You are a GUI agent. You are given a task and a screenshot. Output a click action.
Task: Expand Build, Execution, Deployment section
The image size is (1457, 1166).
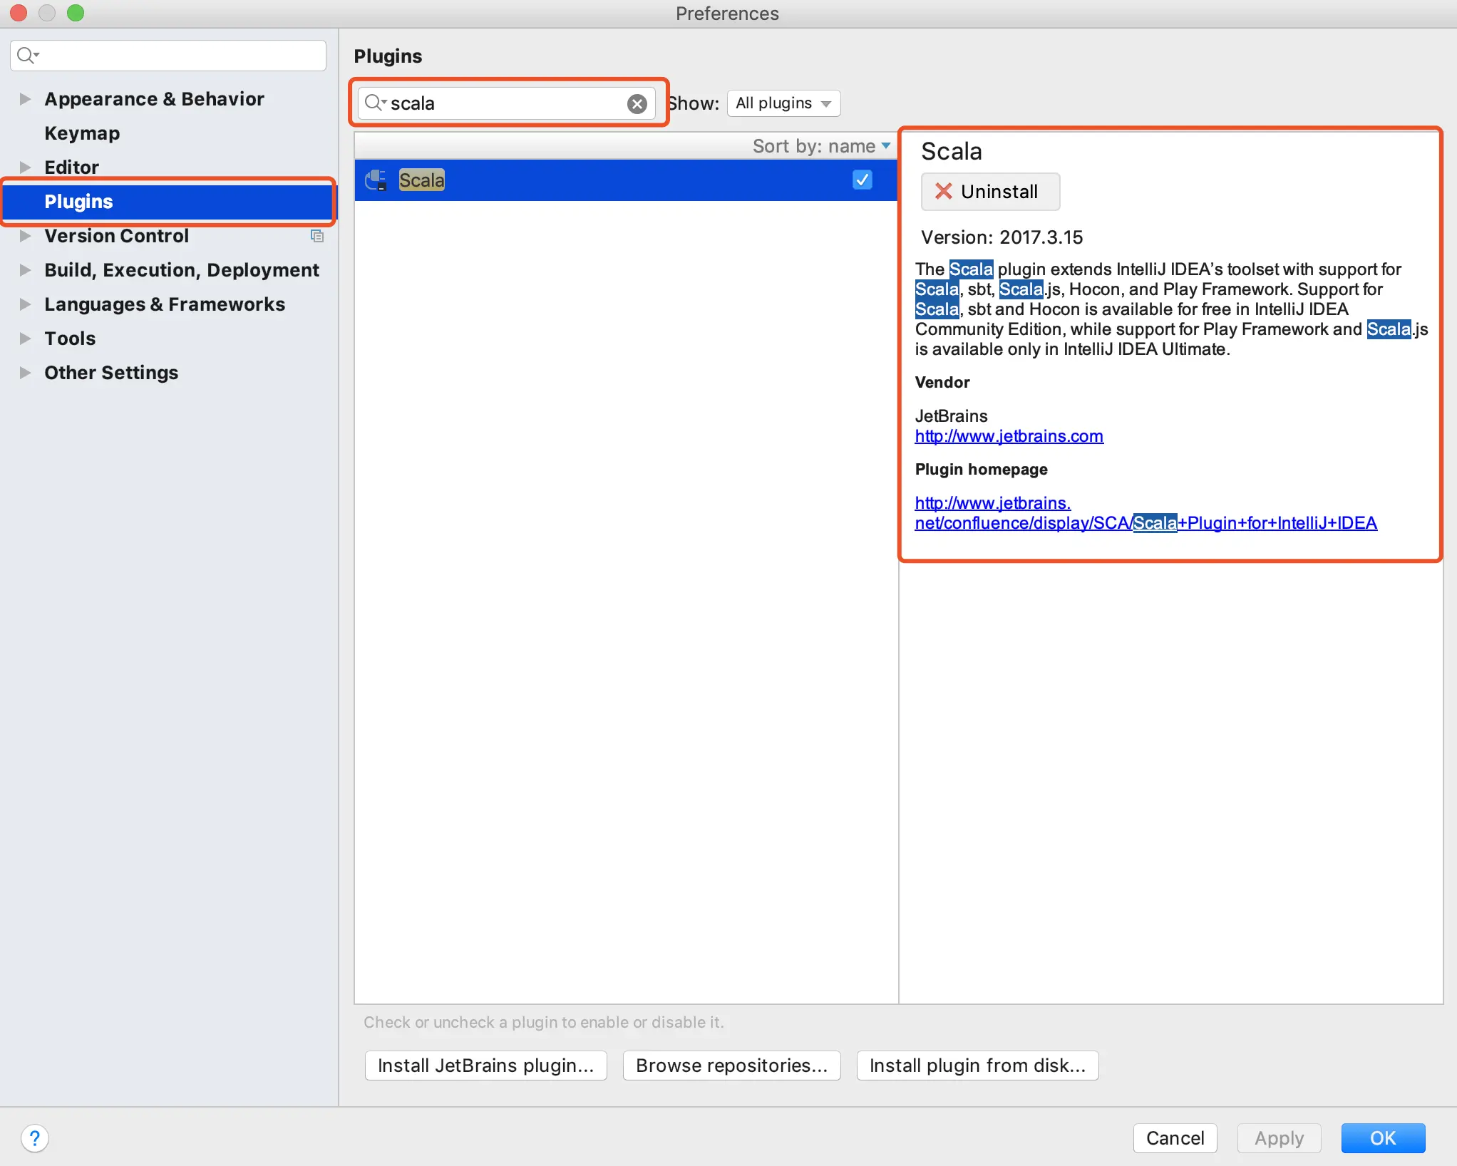tap(25, 270)
